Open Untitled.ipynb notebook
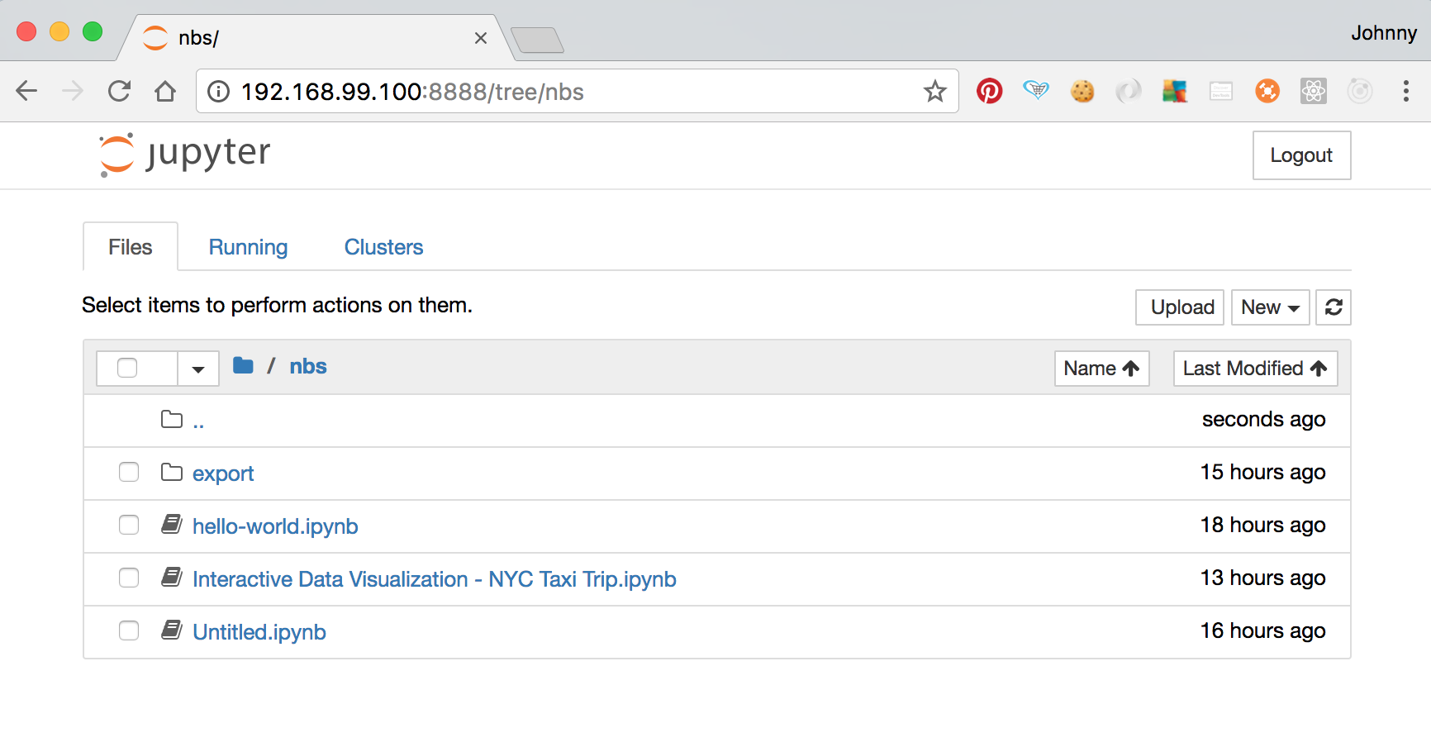The image size is (1431, 747). (x=259, y=632)
